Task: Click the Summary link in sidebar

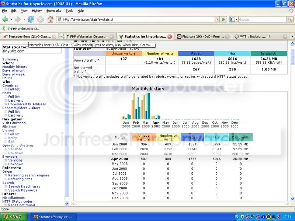Action: click(x=10, y=59)
